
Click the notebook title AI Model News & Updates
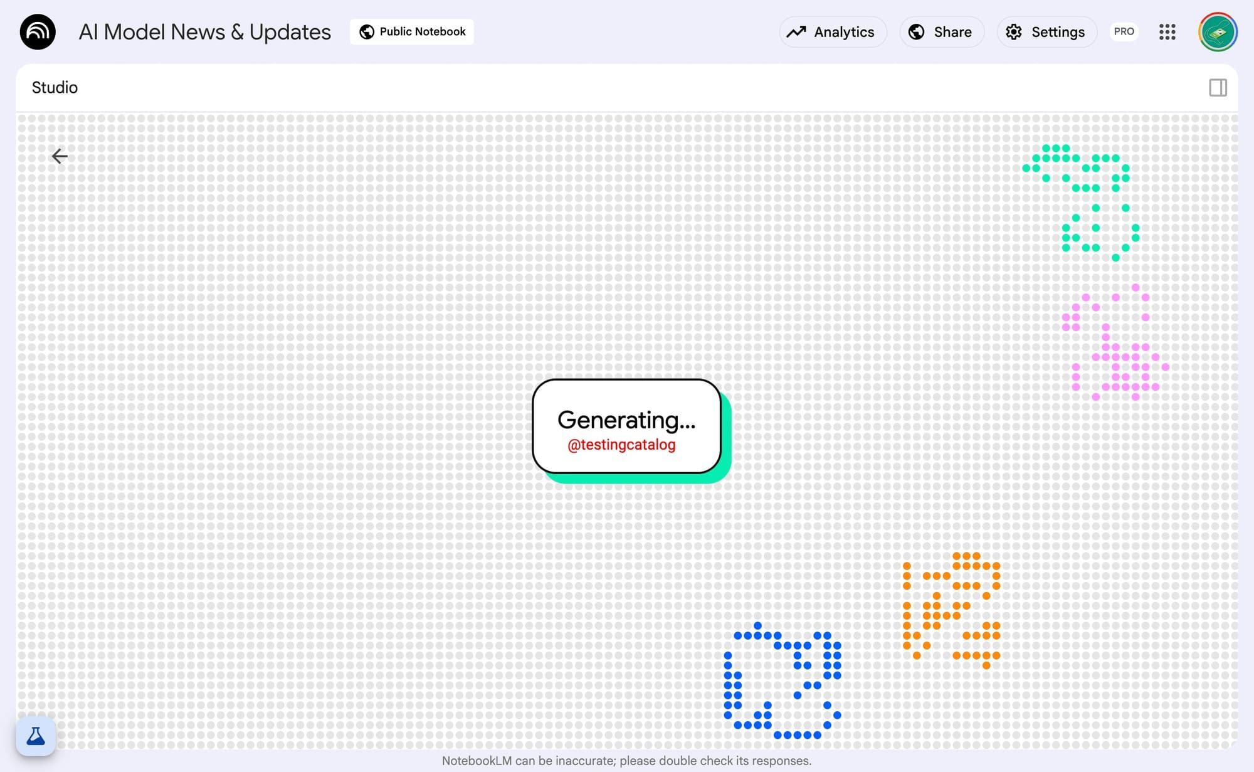point(204,32)
